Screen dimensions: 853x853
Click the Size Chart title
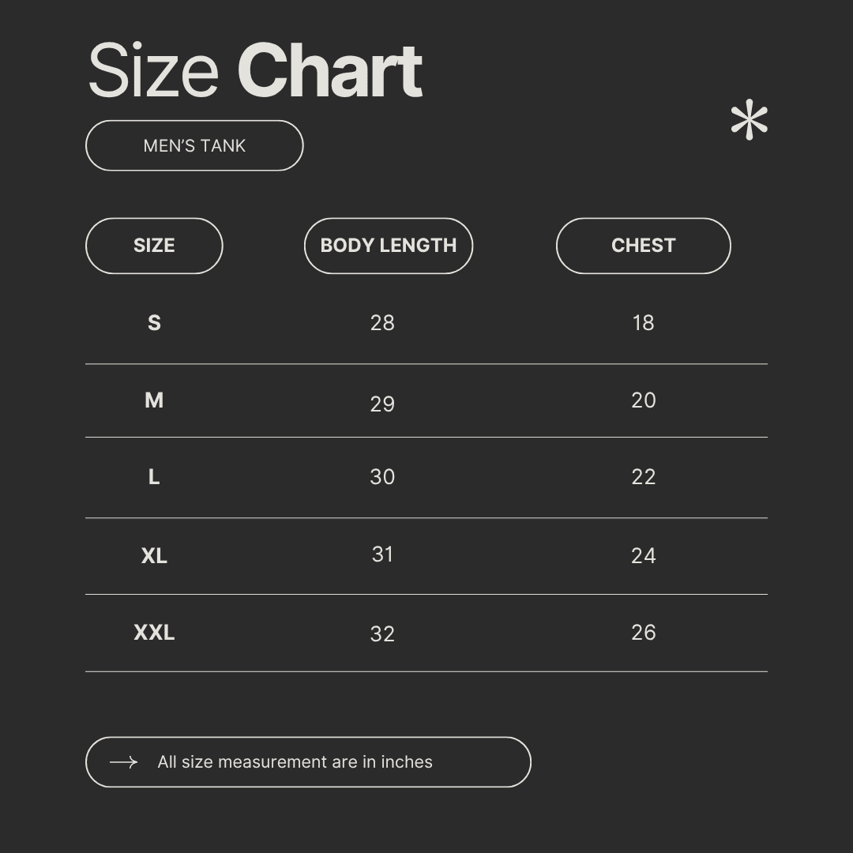pos(254,72)
